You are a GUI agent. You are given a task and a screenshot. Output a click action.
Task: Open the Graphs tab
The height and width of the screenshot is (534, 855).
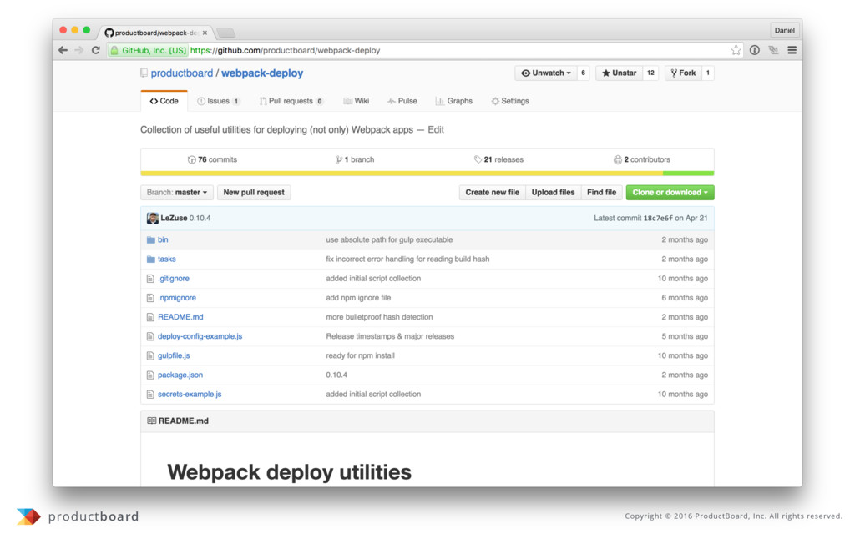click(x=453, y=101)
